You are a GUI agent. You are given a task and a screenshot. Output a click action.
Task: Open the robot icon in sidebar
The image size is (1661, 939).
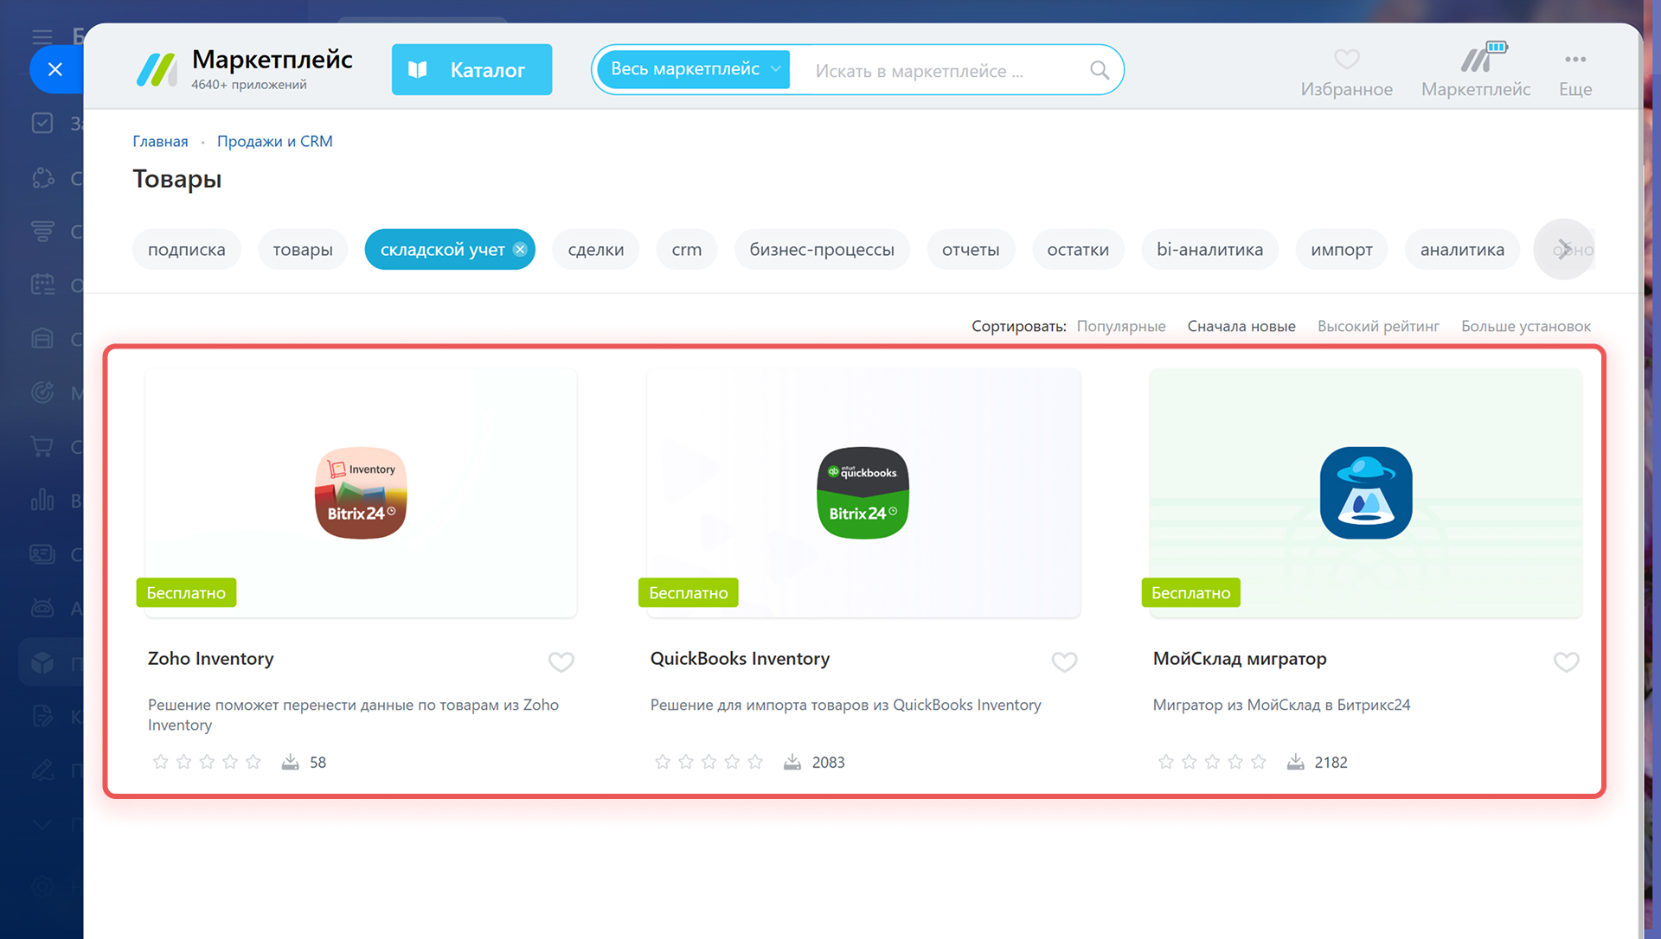tap(42, 608)
